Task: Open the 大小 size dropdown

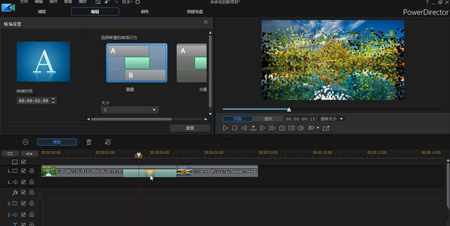Action: (x=129, y=110)
